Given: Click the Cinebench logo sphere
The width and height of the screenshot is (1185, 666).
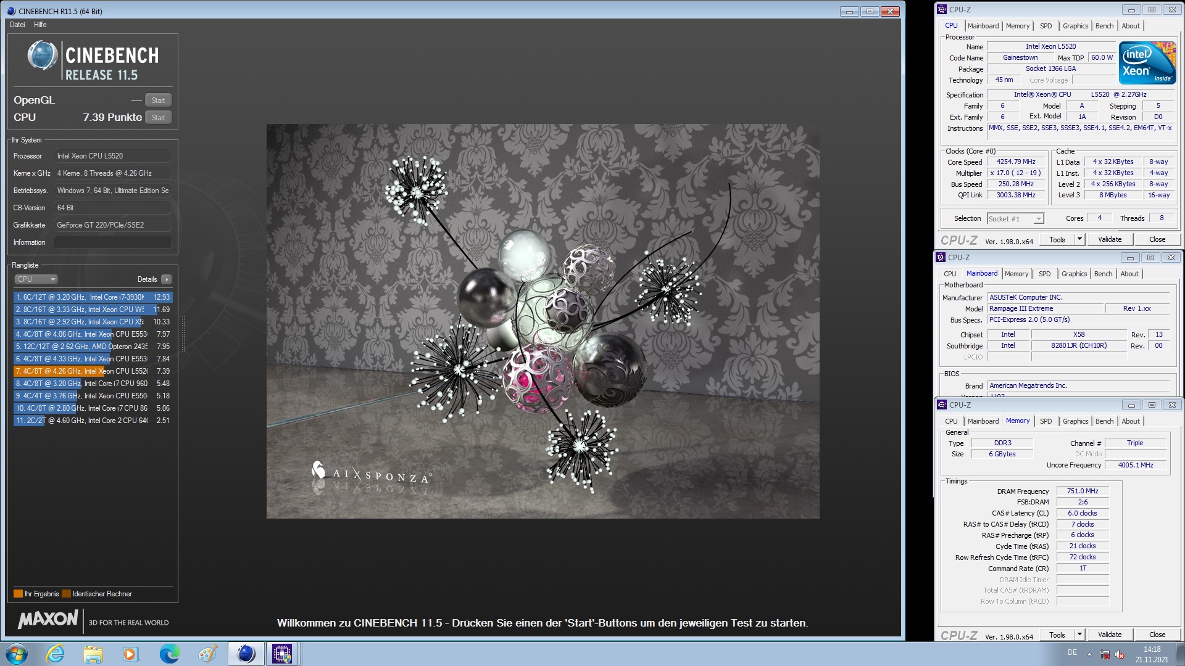Looking at the screenshot, I should point(43,55).
